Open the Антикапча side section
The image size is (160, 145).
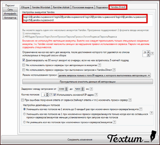click(x=10, y=18)
